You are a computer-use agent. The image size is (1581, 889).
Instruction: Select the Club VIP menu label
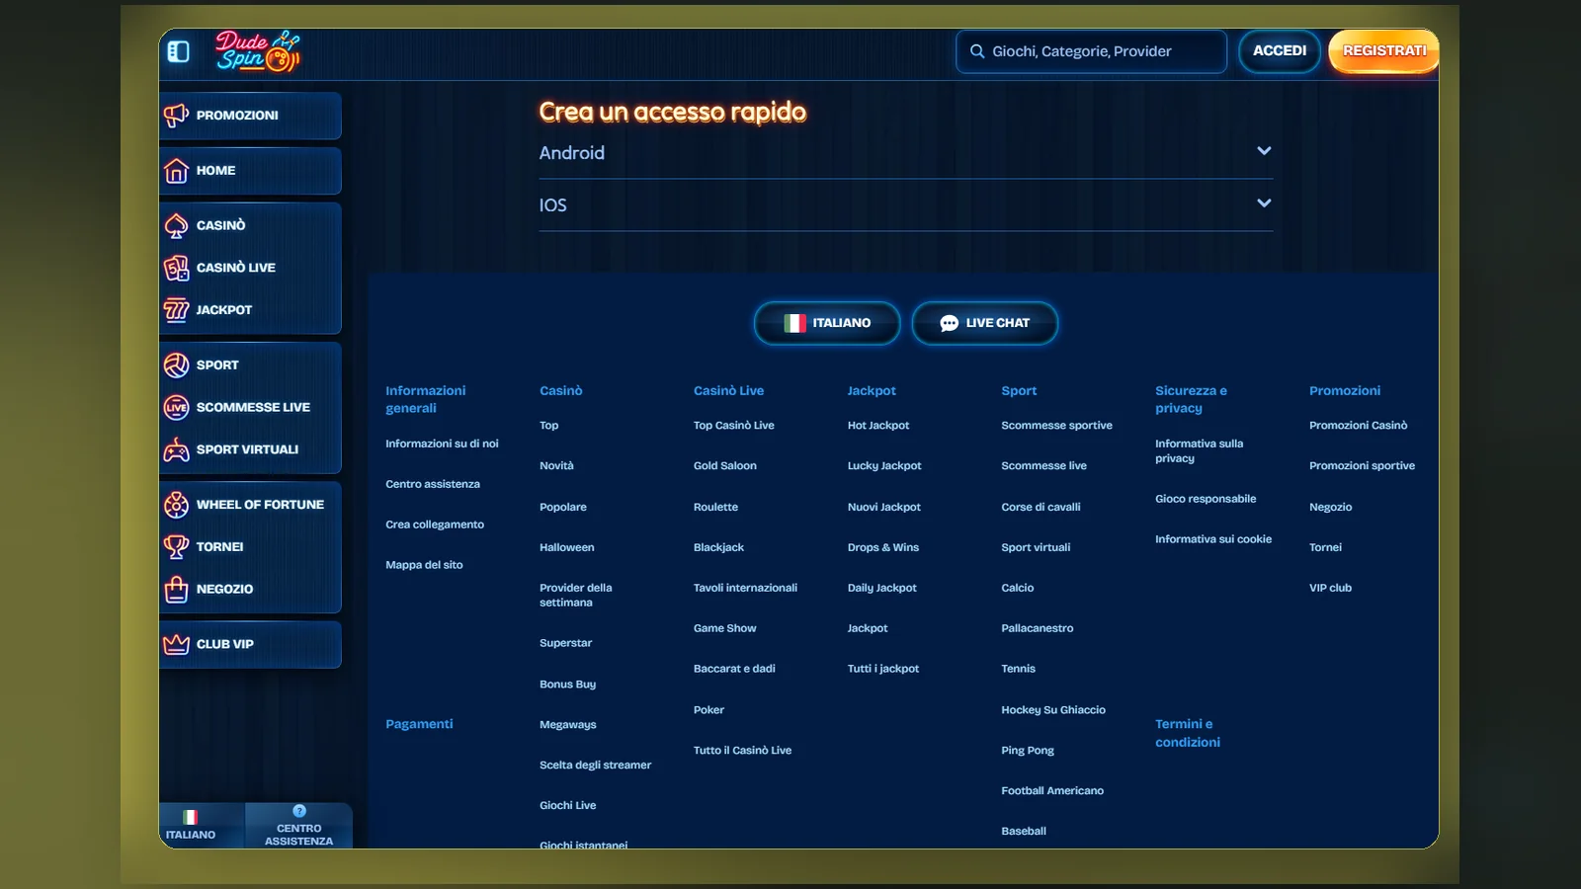225,644
